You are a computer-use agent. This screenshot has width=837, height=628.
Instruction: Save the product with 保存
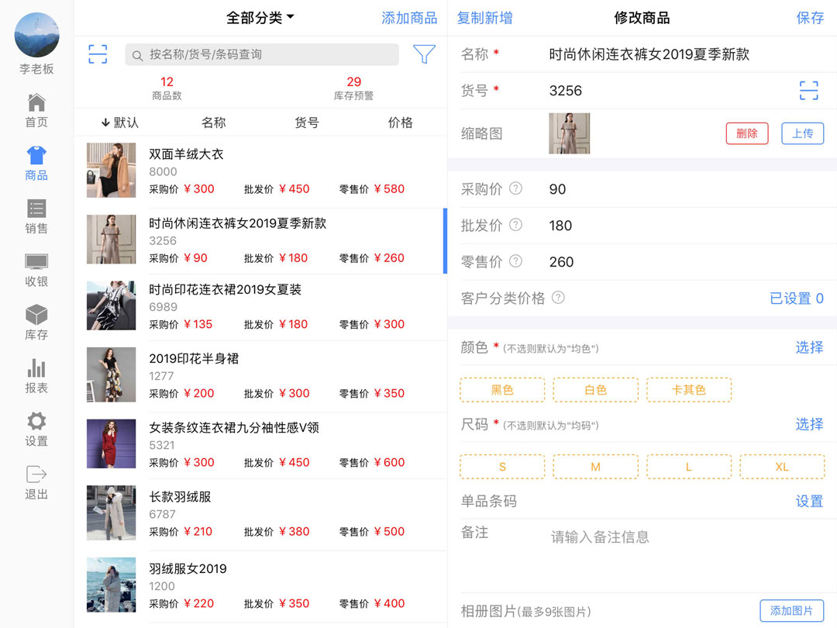pyautogui.click(x=810, y=18)
